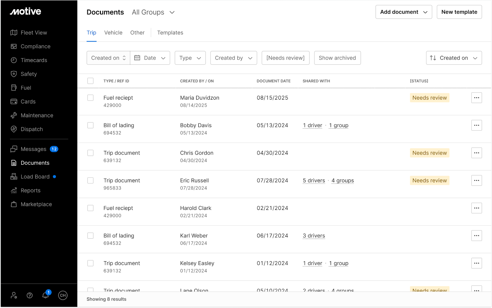Open notifications bell icon
This screenshot has height=308, width=492.
[46, 295]
